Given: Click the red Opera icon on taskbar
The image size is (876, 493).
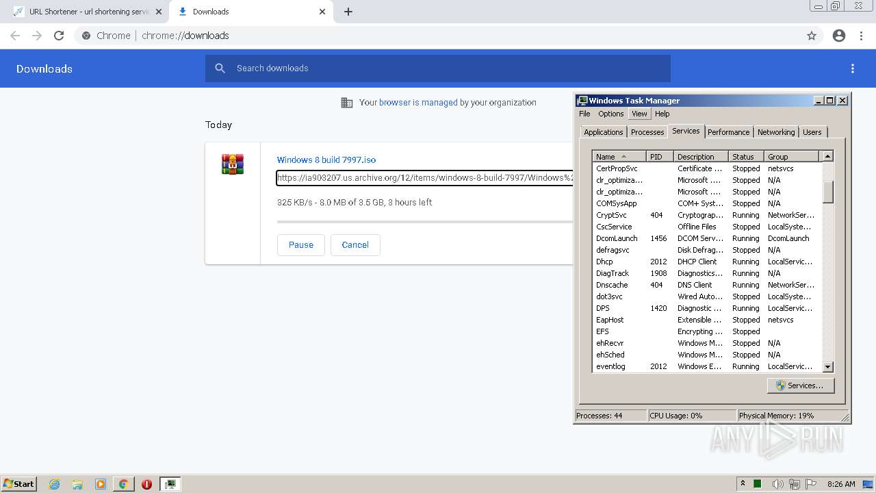Looking at the screenshot, I should [x=146, y=484].
